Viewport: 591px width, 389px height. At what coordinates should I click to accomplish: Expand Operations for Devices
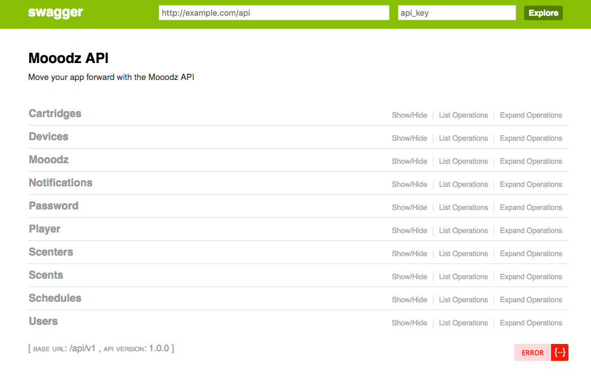(531, 138)
